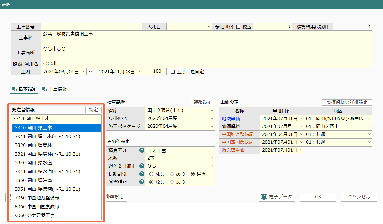The width and height of the screenshot is (383, 224).
Task: Open help icon for 豪雪補正
Action: coord(141,182)
